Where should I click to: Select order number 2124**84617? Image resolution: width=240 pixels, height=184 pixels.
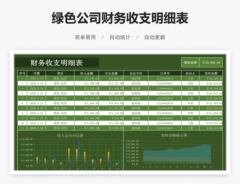[165, 93]
